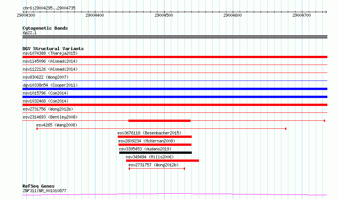Screen dimensions: 338x199
Task: Click the RefSeq Genes track heading
Action: click(x=38, y=186)
